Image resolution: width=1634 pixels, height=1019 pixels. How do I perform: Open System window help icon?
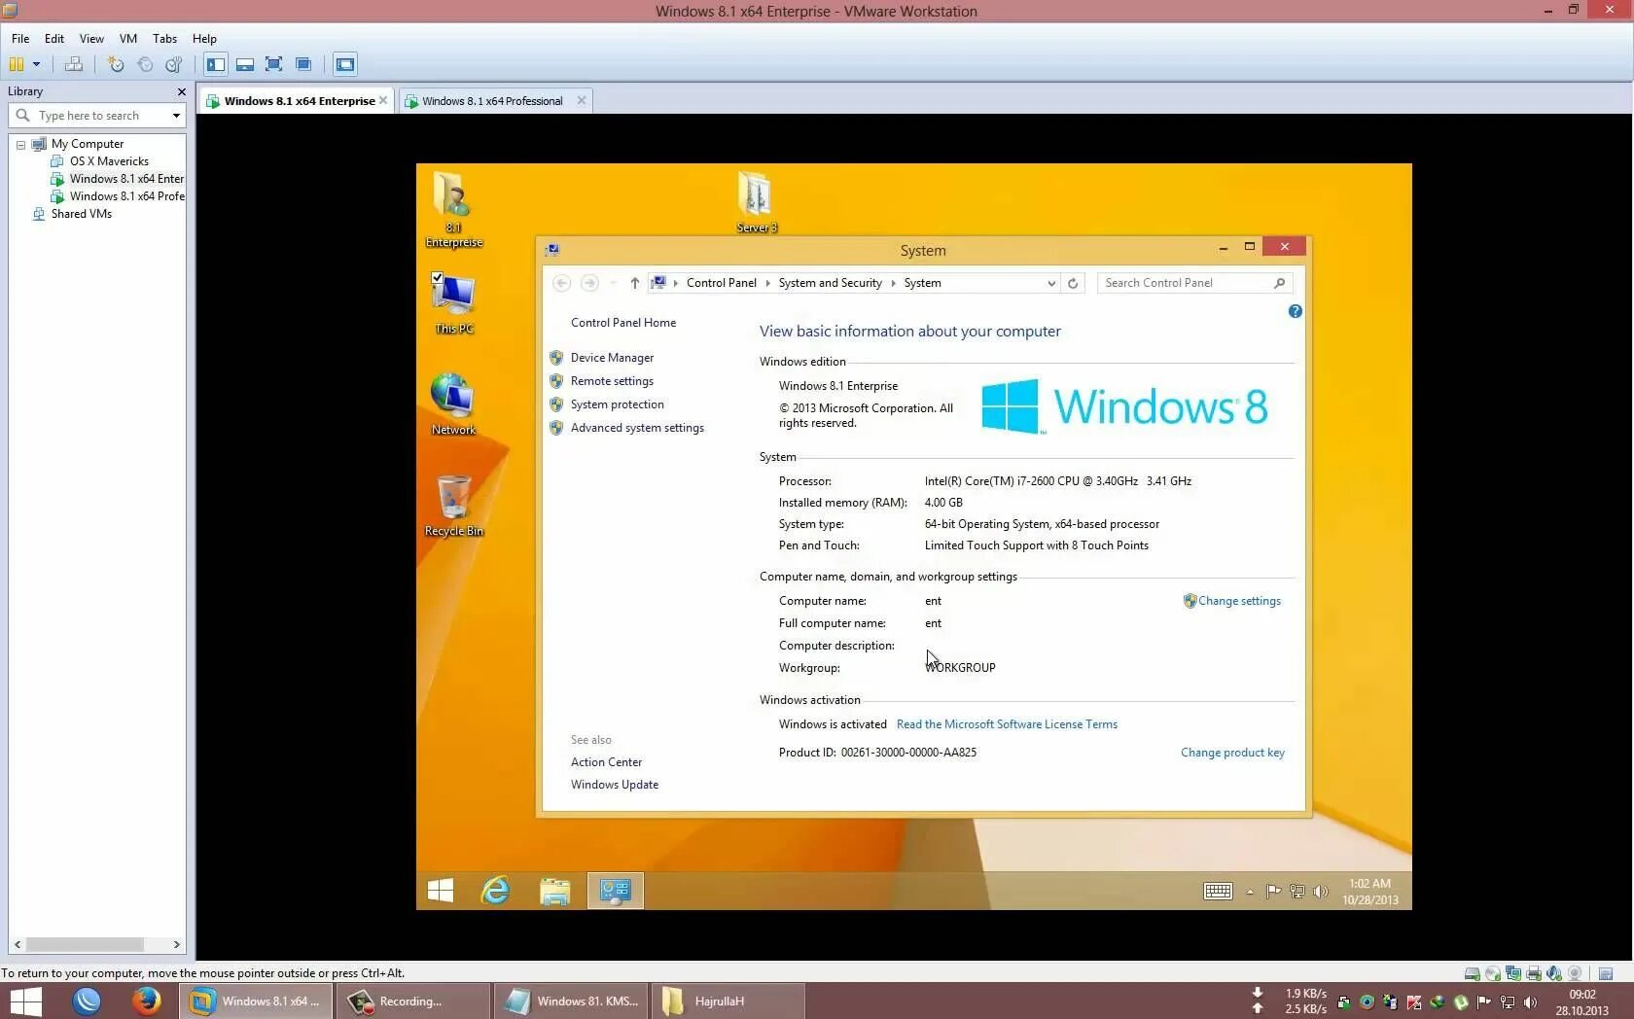coord(1295,311)
